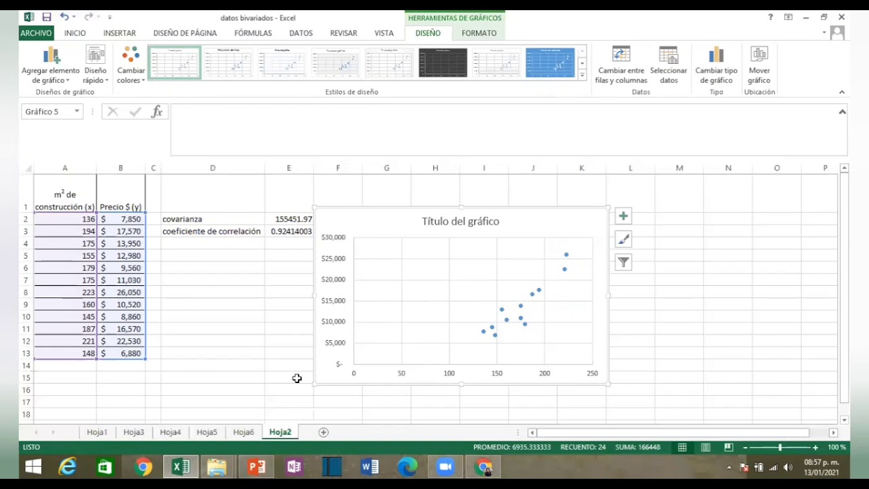Click the insert function fx button
The height and width of the screenshot is (489, 869).
pyautogui.click(x=157, y=111)
